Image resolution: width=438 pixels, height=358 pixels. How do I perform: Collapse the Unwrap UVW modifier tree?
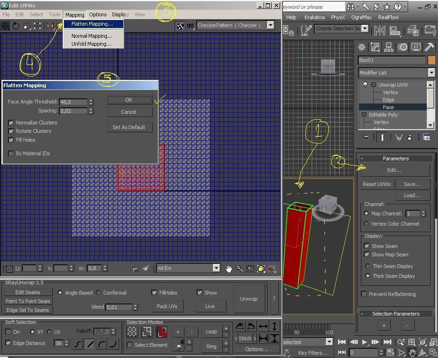point(373,84)
